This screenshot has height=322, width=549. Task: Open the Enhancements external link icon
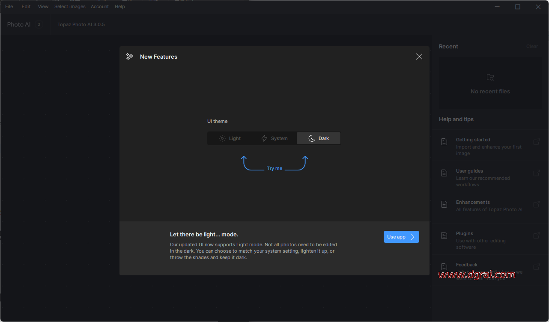[x=537, y=204]
